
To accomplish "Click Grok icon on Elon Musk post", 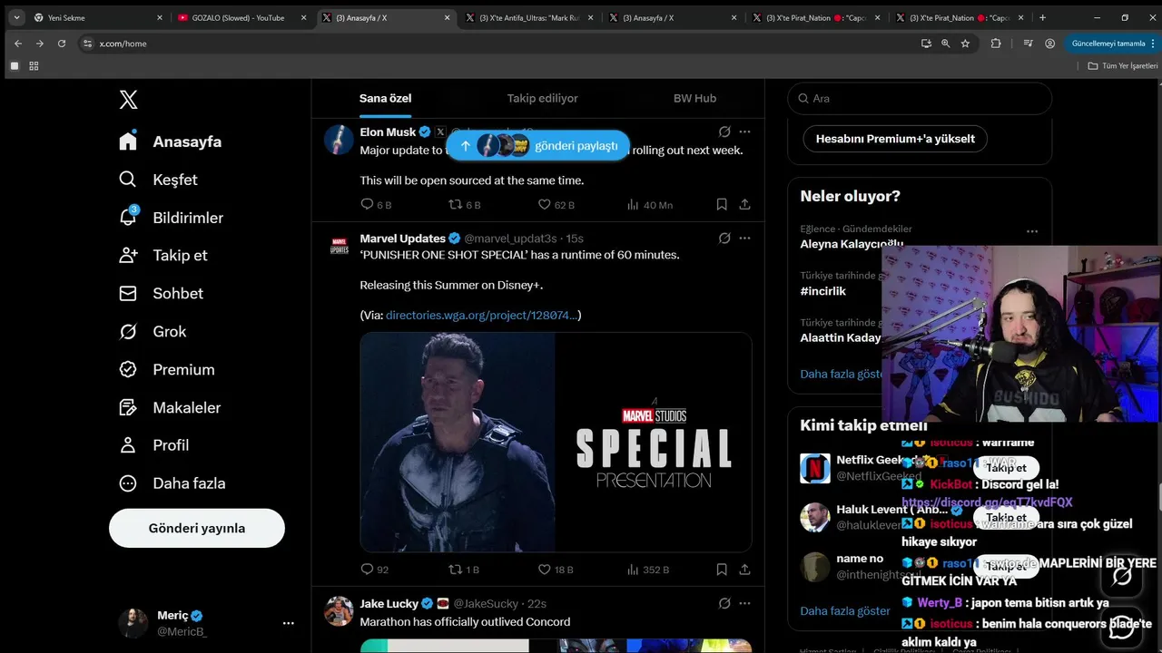I will point(724,132).
